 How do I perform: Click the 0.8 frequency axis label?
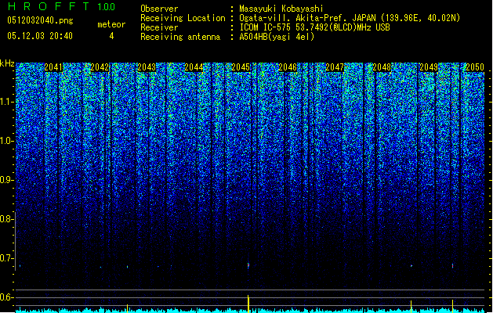[6, 219]
